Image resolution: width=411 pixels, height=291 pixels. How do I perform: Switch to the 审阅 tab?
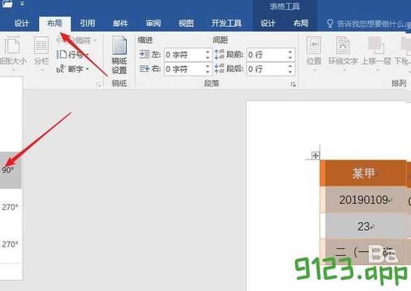153,24
